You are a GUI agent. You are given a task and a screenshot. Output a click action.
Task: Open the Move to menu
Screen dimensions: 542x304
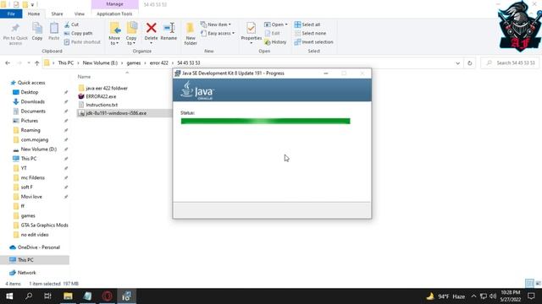point(114,34)
